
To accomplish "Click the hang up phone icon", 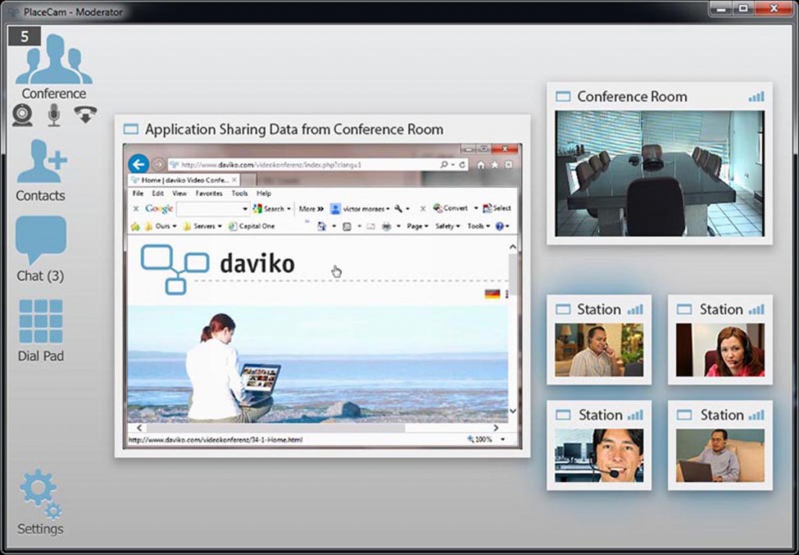I will (x=85, y=115).
